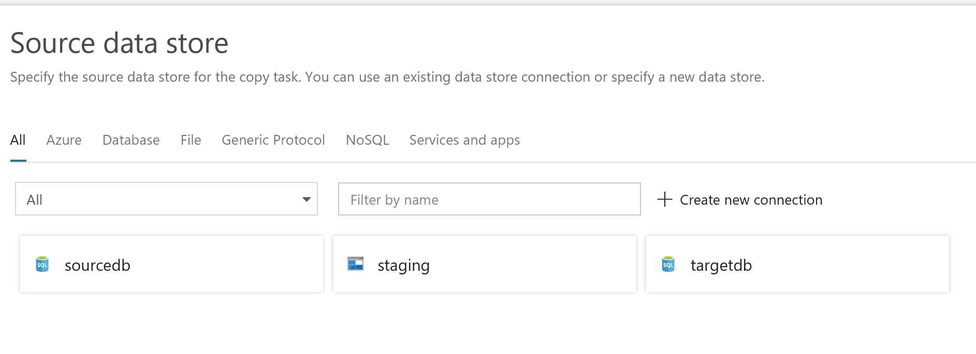Screen dimensions: 976x354
Task: Pick the targetdb connection label
Action: click(x=721, y=265)
